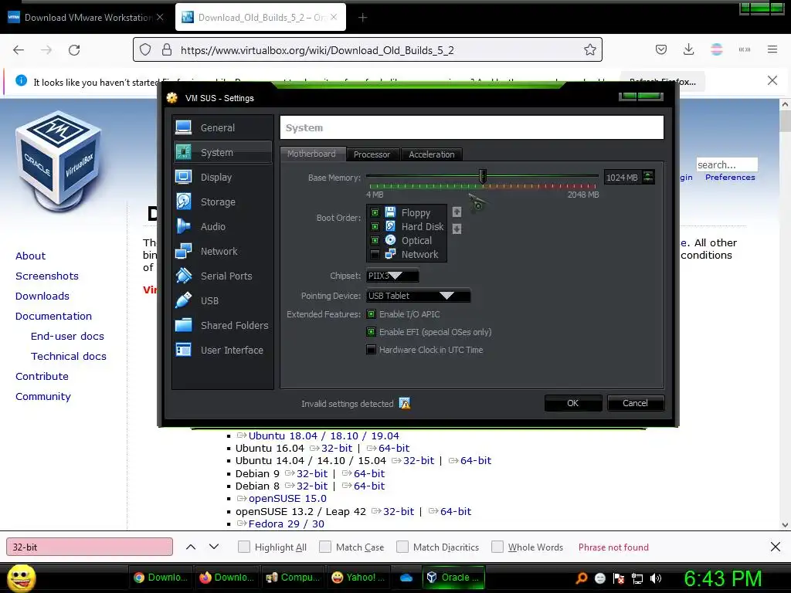This screenshot has width=791, height=593.
Task: Reload the page in Firefox
Action: 74,50
